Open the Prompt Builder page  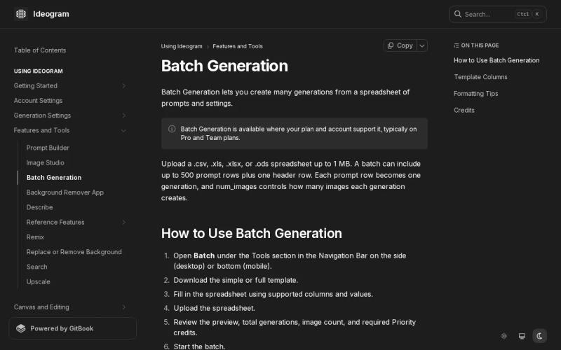(x=48, y=148)
